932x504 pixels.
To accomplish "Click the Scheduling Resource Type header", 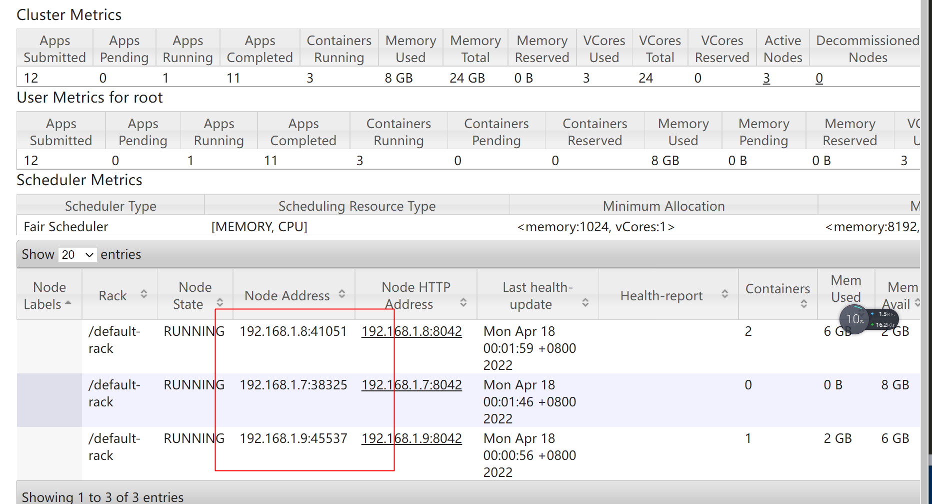I will click(x=357, y=206).
